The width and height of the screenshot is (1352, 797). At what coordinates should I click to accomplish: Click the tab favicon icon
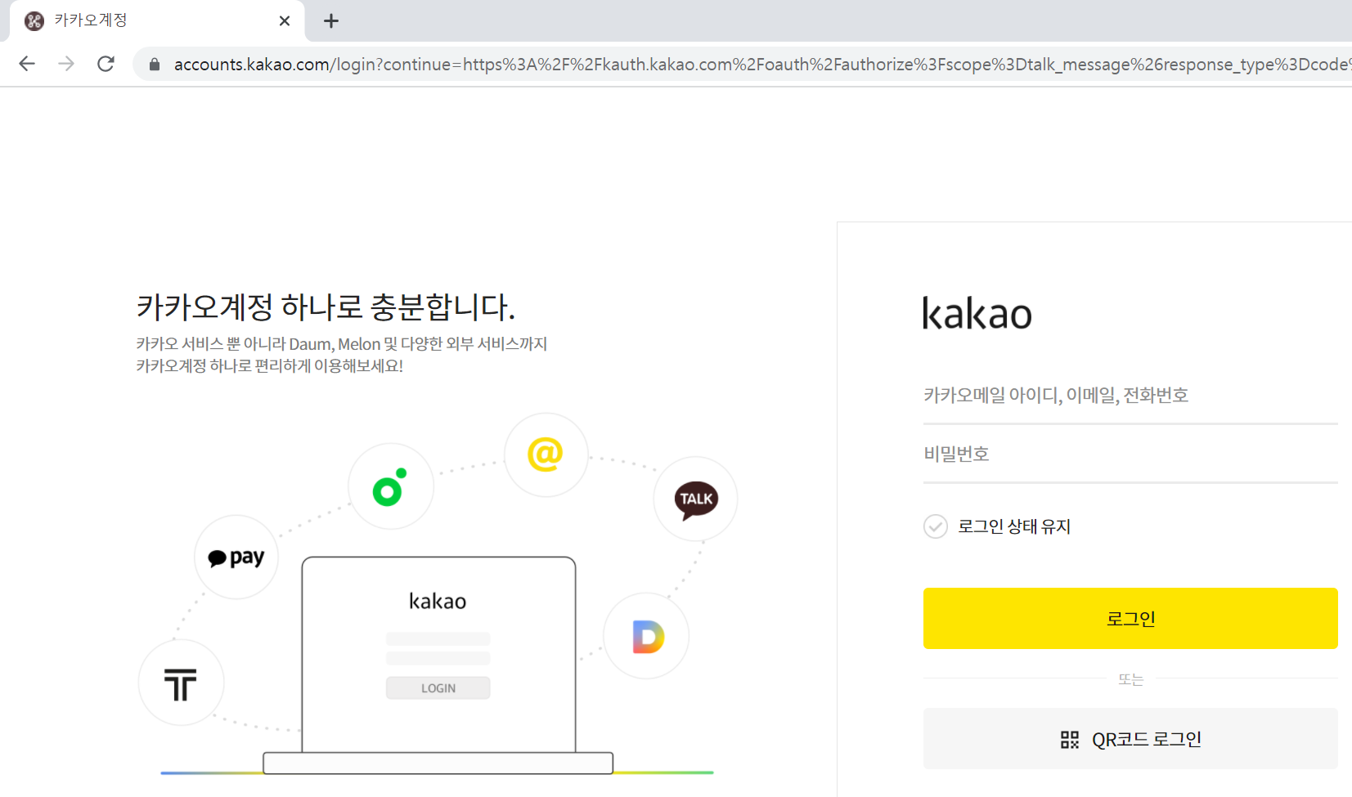coord(34,21)
